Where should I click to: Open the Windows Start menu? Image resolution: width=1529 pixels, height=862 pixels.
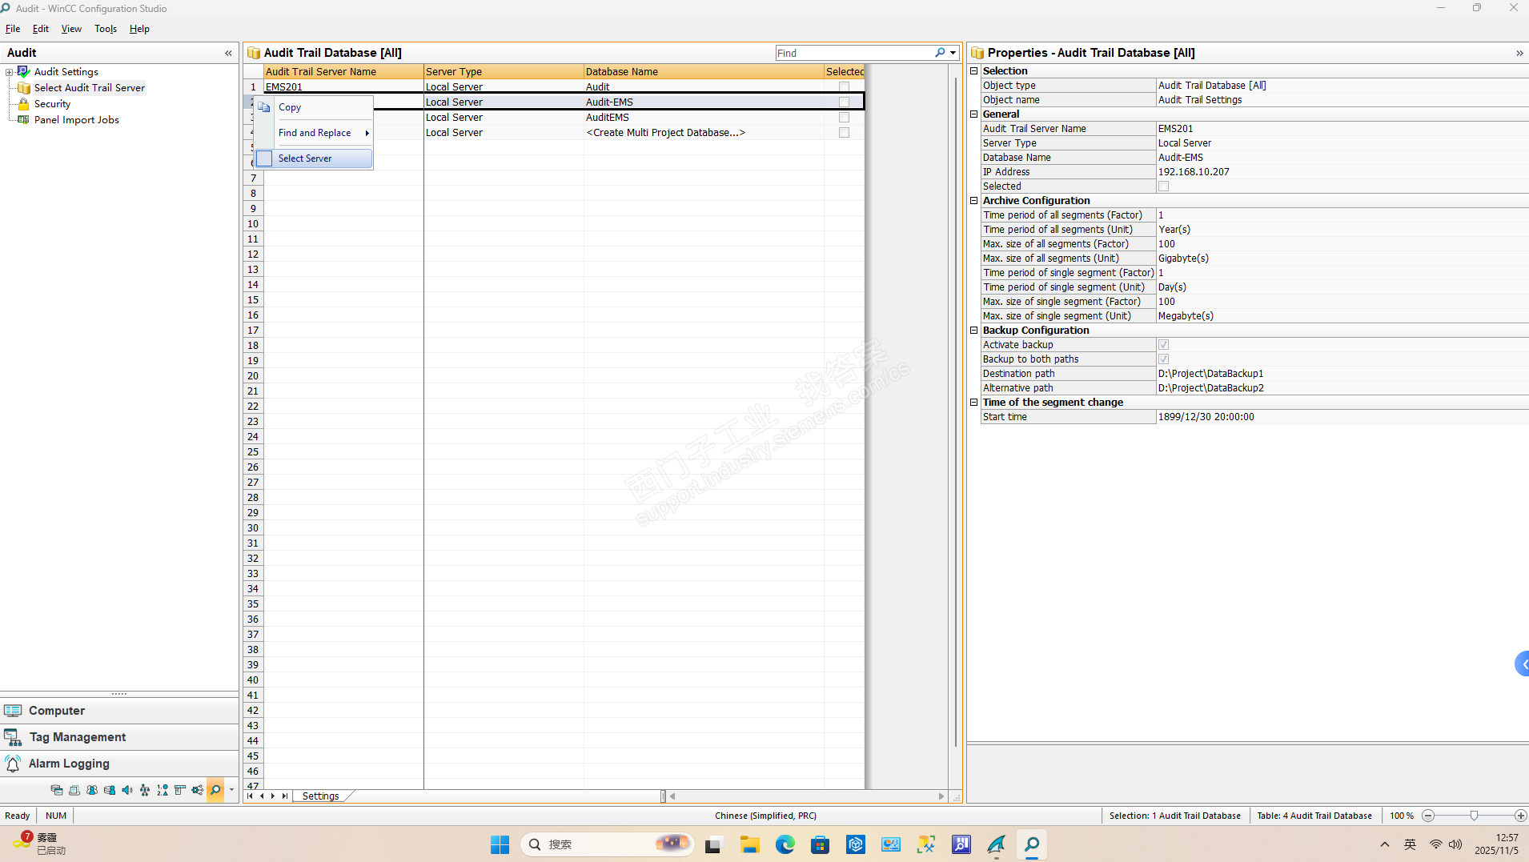point(500,844)
